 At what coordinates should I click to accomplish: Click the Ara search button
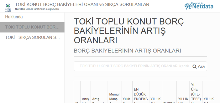[199, 66]
